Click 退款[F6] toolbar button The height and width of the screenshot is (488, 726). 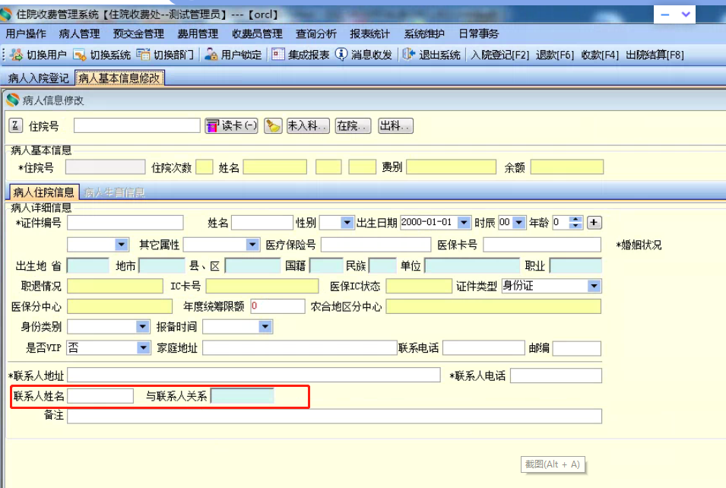tap(555, 55)
